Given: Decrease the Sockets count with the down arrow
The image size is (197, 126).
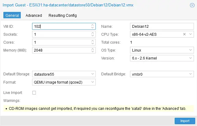Looking at the screenshot, I should 92,35.
